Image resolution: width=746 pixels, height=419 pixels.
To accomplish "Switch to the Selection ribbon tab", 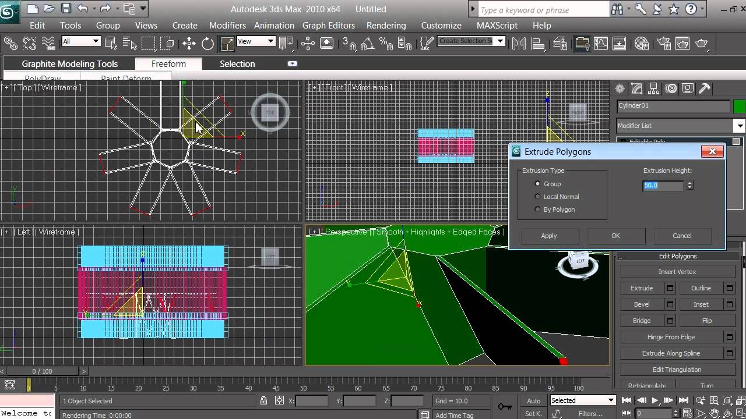I will [237, 64].
